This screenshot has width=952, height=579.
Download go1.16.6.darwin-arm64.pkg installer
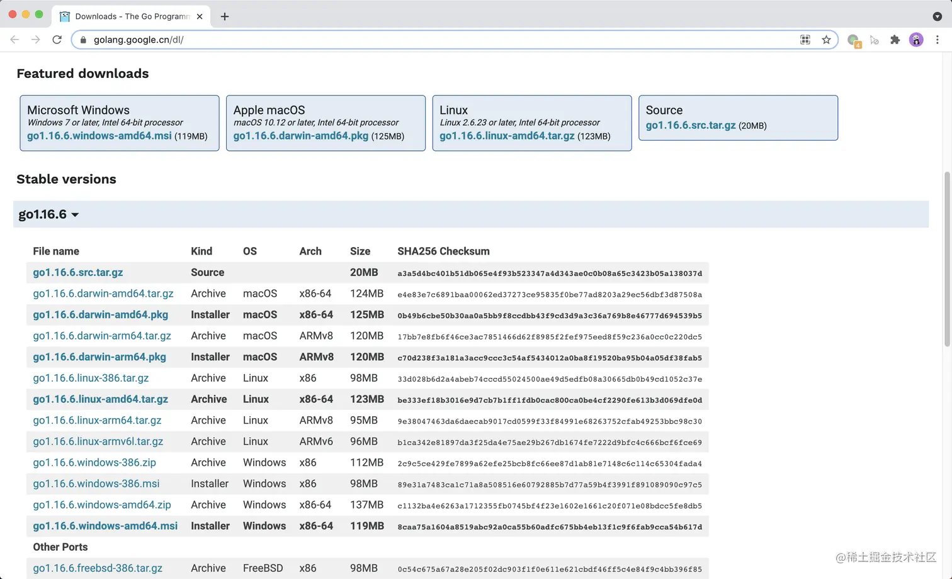pos(99,357)
